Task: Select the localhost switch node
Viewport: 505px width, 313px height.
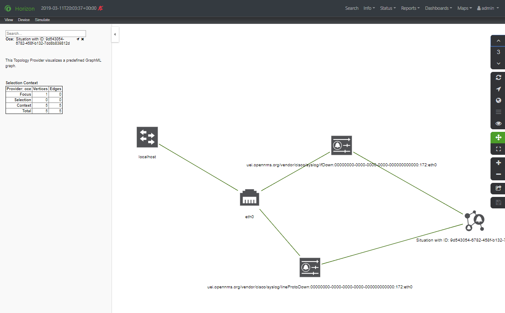Action: pos(147,137)
